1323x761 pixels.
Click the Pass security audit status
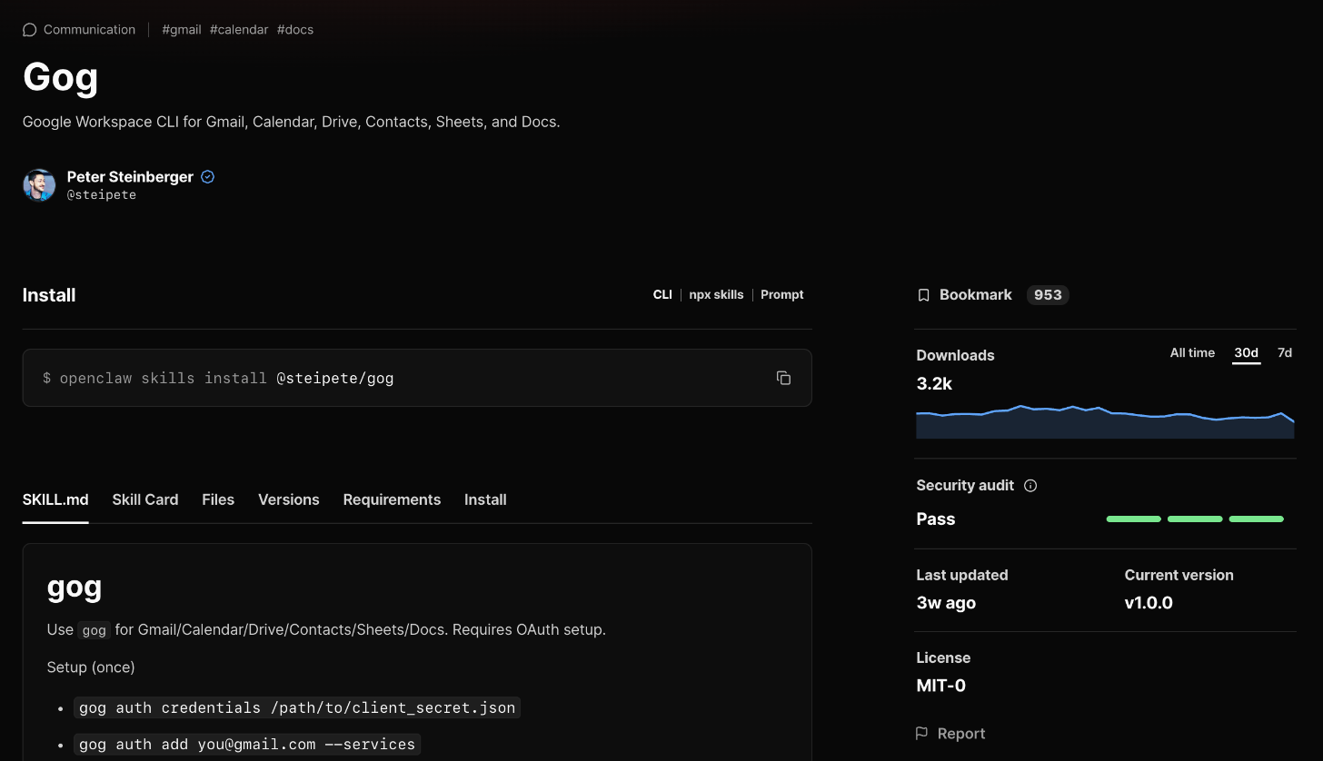[936, 519]
